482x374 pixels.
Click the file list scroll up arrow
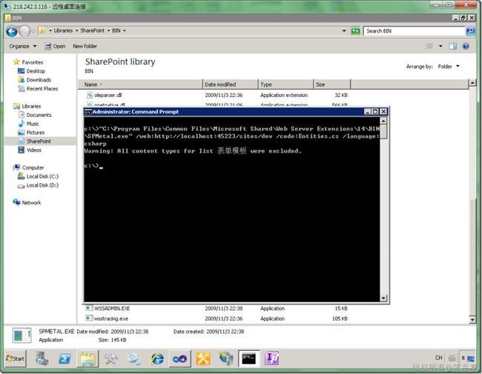click(472, 83)
